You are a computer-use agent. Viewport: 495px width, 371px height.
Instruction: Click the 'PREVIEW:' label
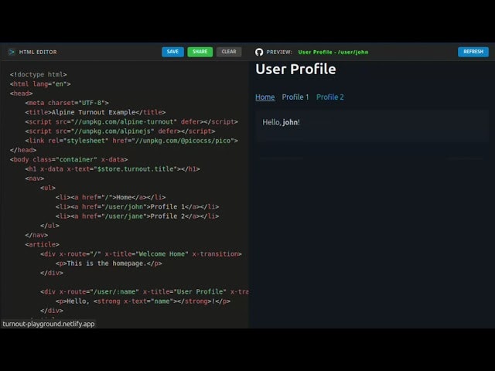pyautogui.click(x=279, y=52)
